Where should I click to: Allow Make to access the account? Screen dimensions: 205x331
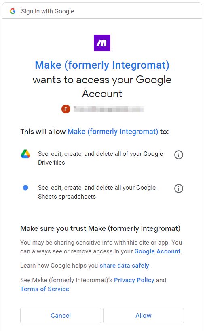144,315
